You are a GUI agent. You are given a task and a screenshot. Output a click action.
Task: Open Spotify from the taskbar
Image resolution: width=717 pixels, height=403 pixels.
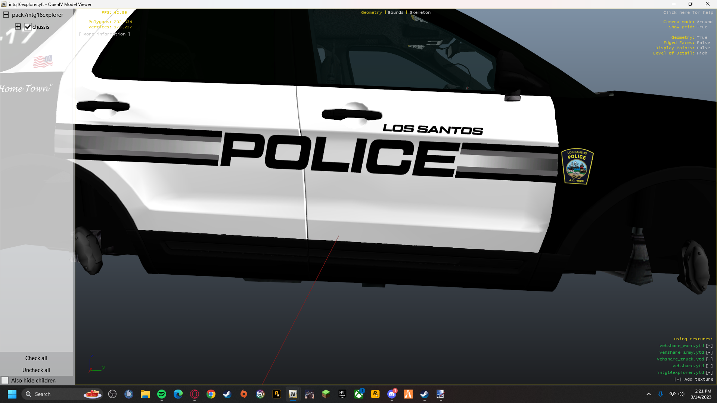162,394
